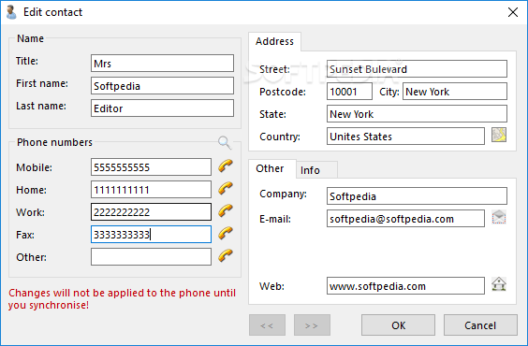
Task: Click the State: label
Action: click(272, 114)
